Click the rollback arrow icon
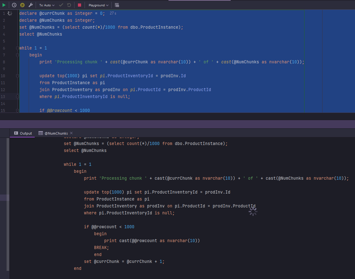The height and width of the screenshot is (279, 355). pos(69,5)
